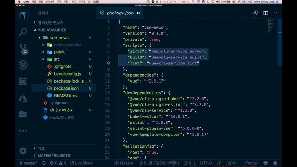Open the Extensions view in activity bar

(x=23, y=82)
